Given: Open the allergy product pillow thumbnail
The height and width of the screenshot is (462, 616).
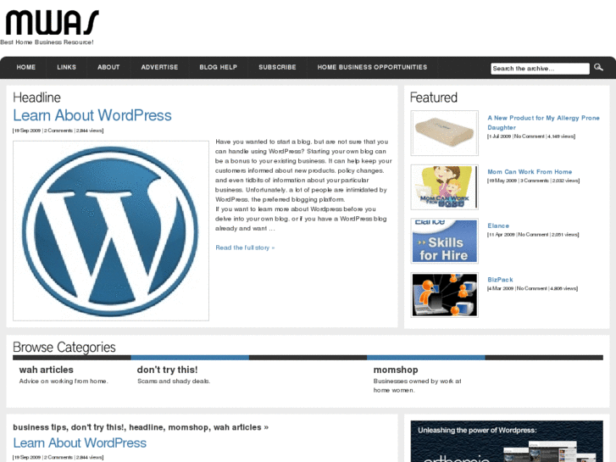Looking at the screenshot, I should click(444, 133).
